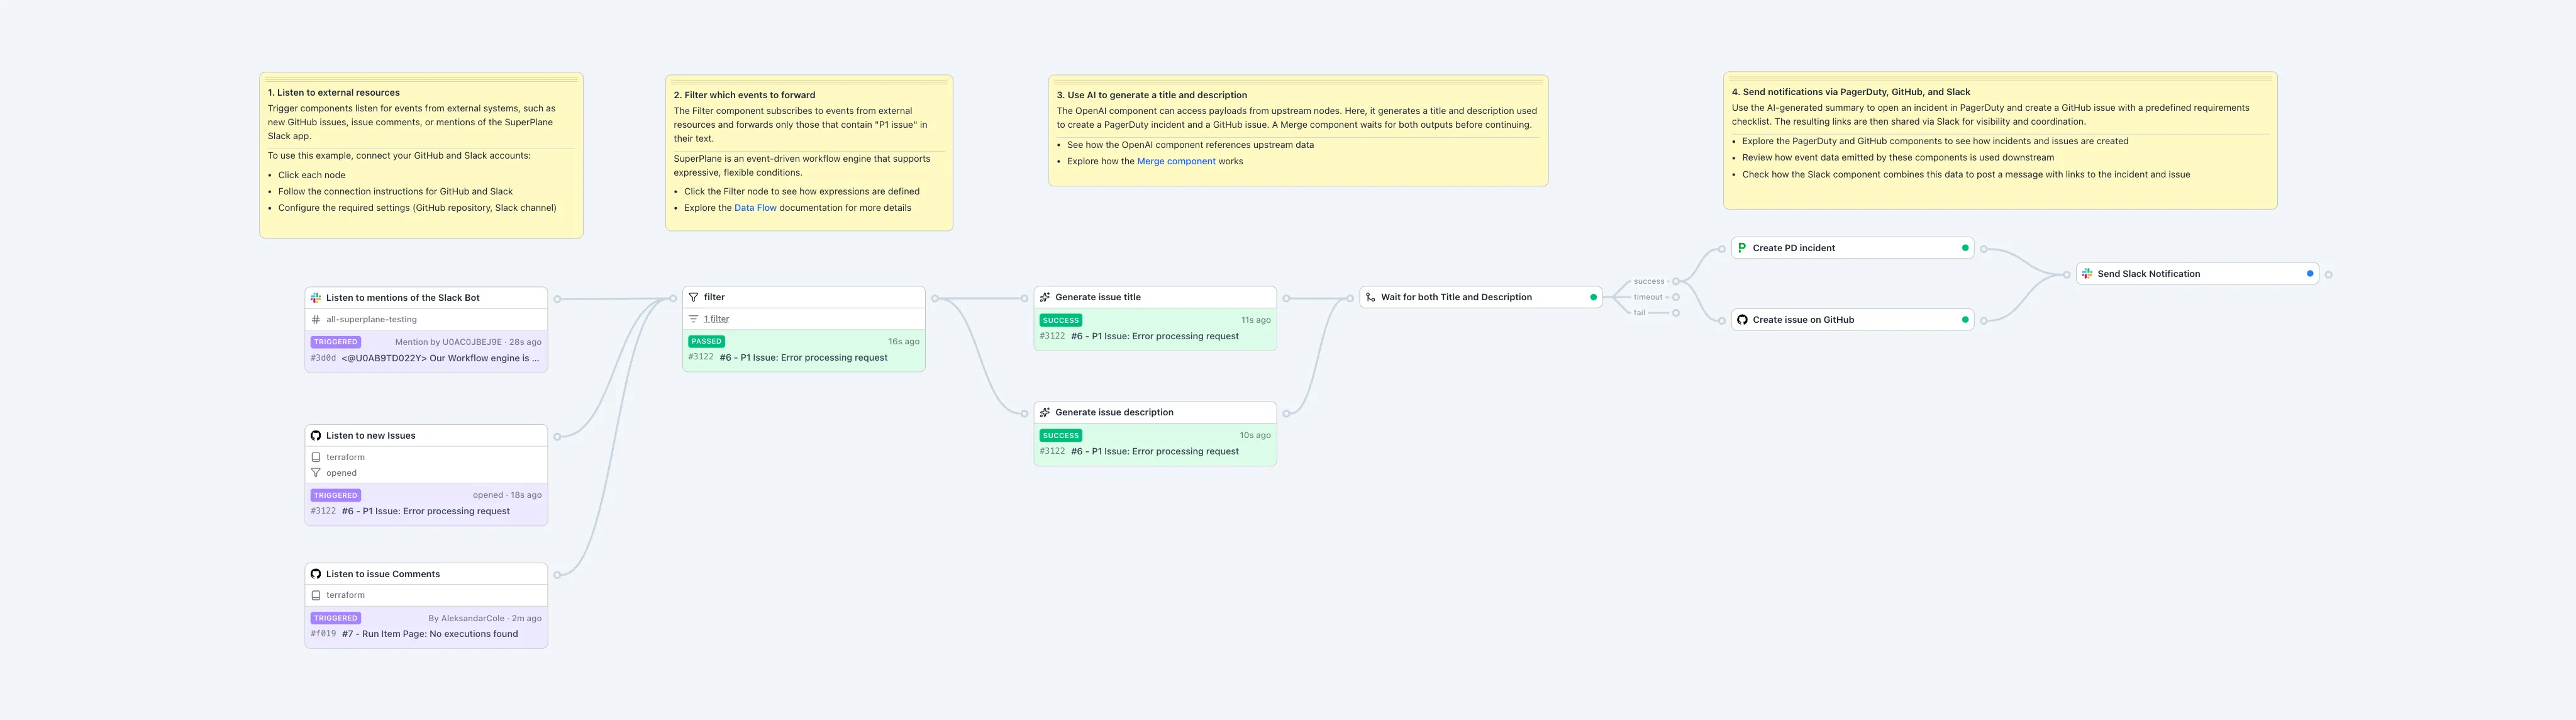Open the Data Flow documentation link
Image resolution: width=2576 pixels, height=720 pixels.
click(755, 207)
